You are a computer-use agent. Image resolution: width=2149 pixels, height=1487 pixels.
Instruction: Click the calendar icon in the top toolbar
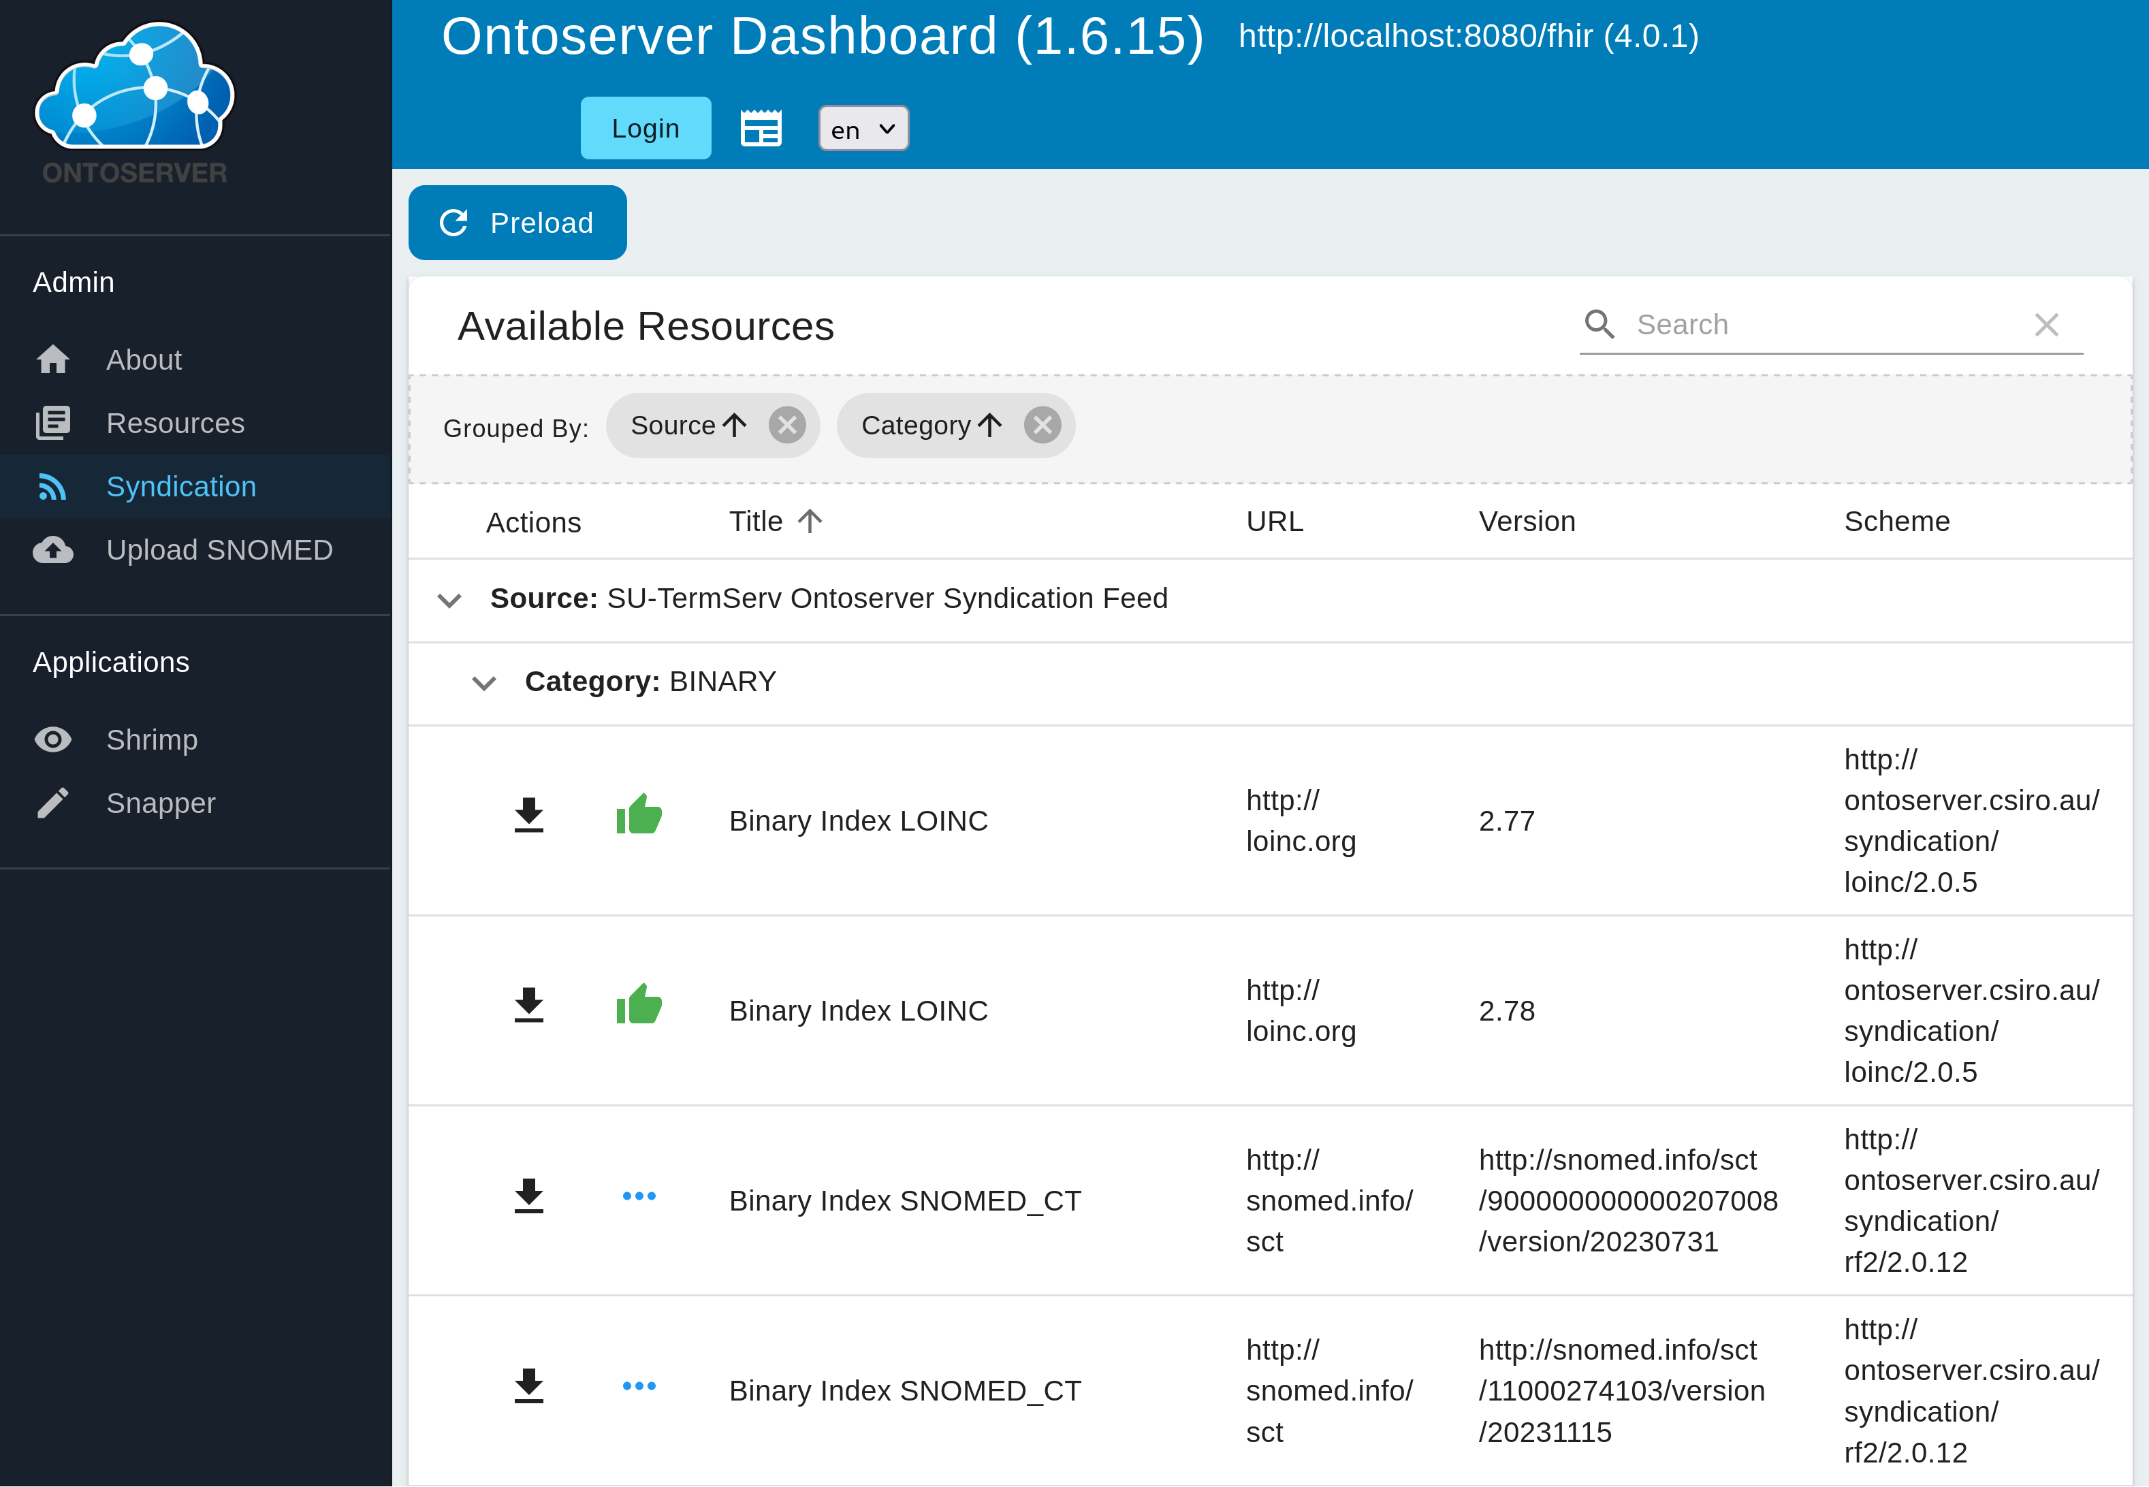pos(761,126)
